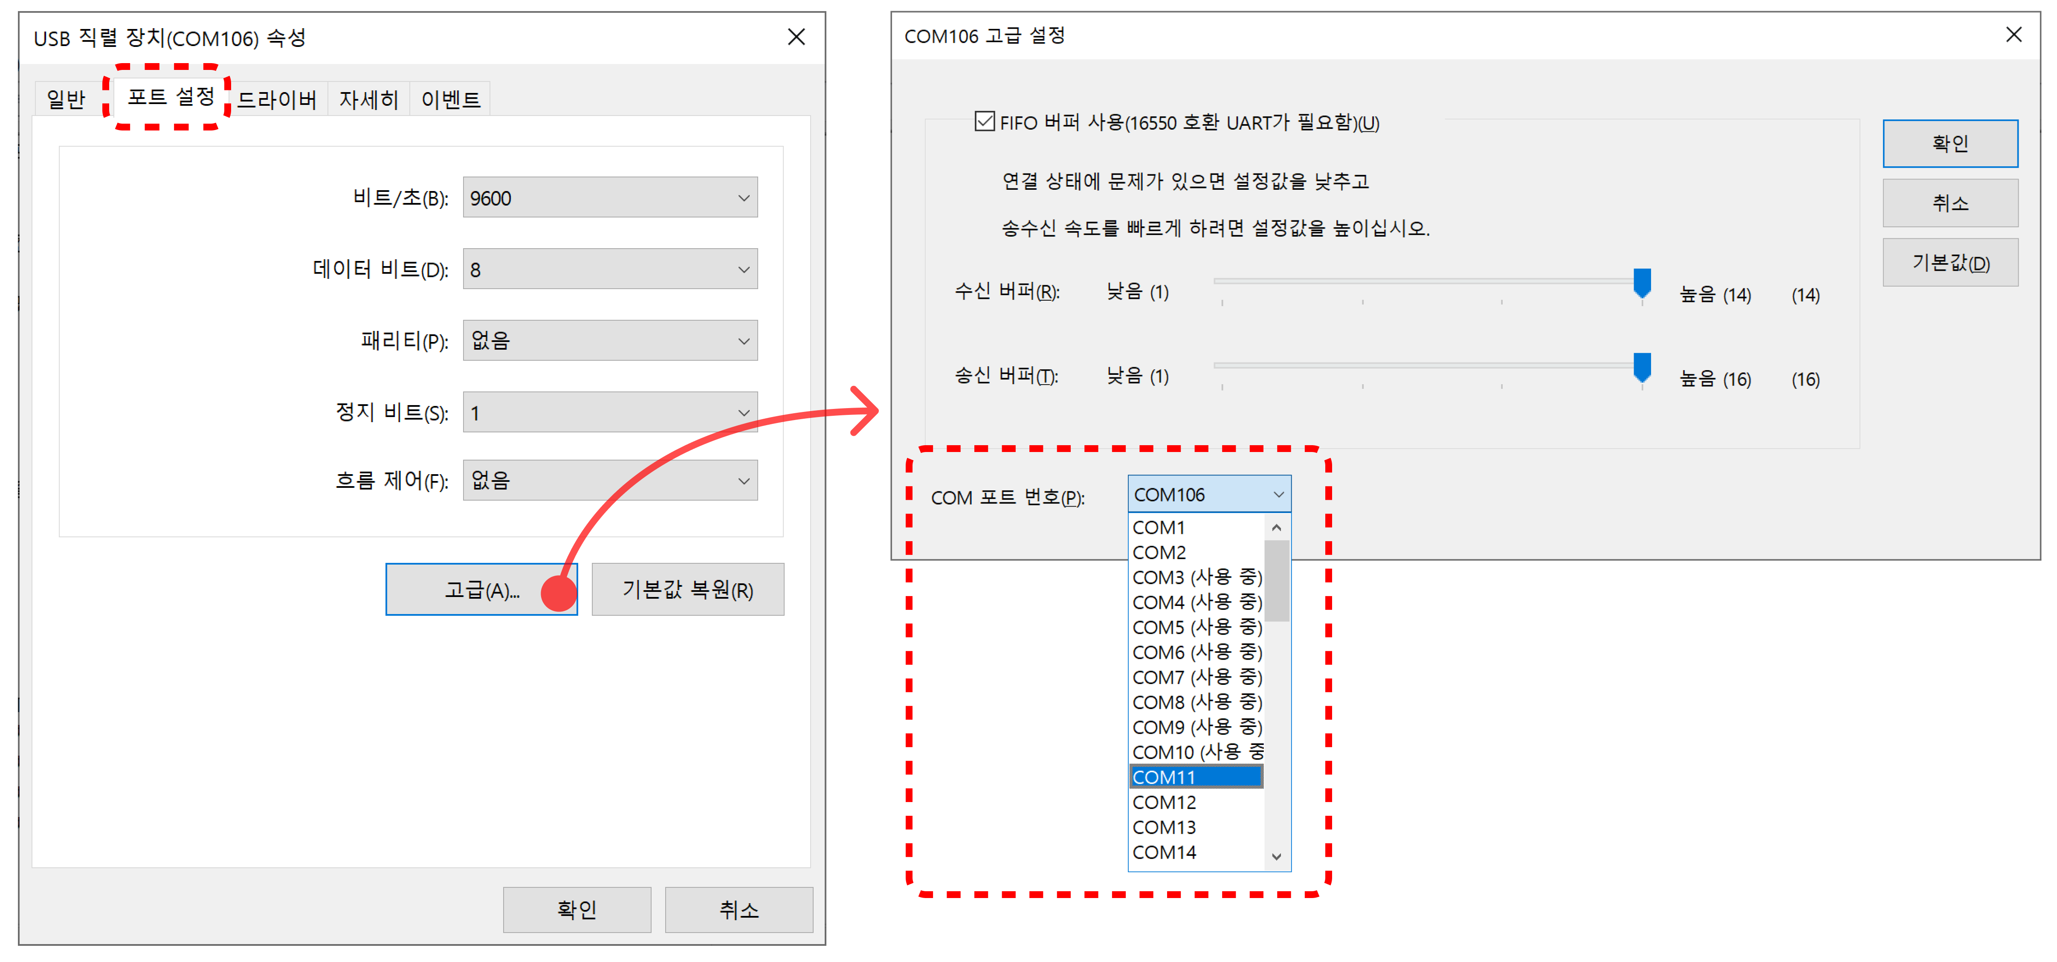
Task: Click the port list scroll down arrow
Action: click(1276, 857)
